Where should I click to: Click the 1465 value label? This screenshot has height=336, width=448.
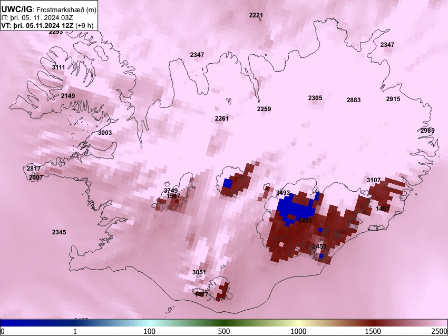click(x=305, y=220)
